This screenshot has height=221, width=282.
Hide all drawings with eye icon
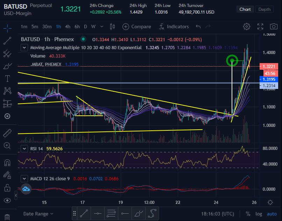7,200
